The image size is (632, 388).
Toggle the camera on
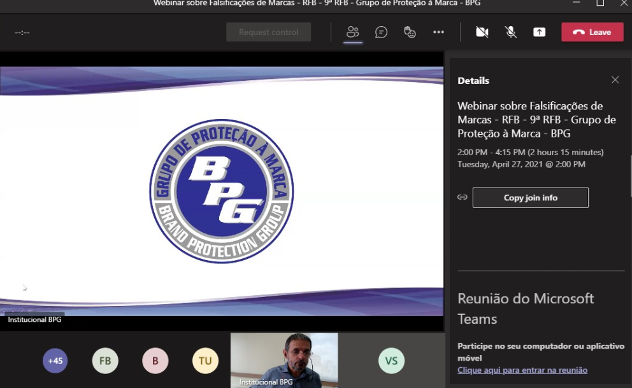482,32
